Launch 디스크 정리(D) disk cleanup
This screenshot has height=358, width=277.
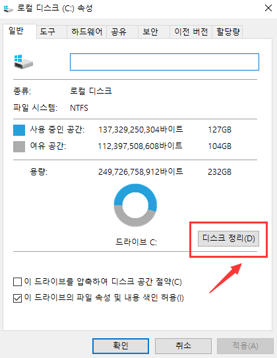coord(228,239)
